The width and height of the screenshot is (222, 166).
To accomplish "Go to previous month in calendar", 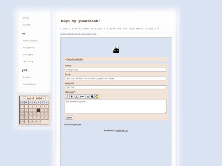I will pyautogui.click(x=25, y=98).
